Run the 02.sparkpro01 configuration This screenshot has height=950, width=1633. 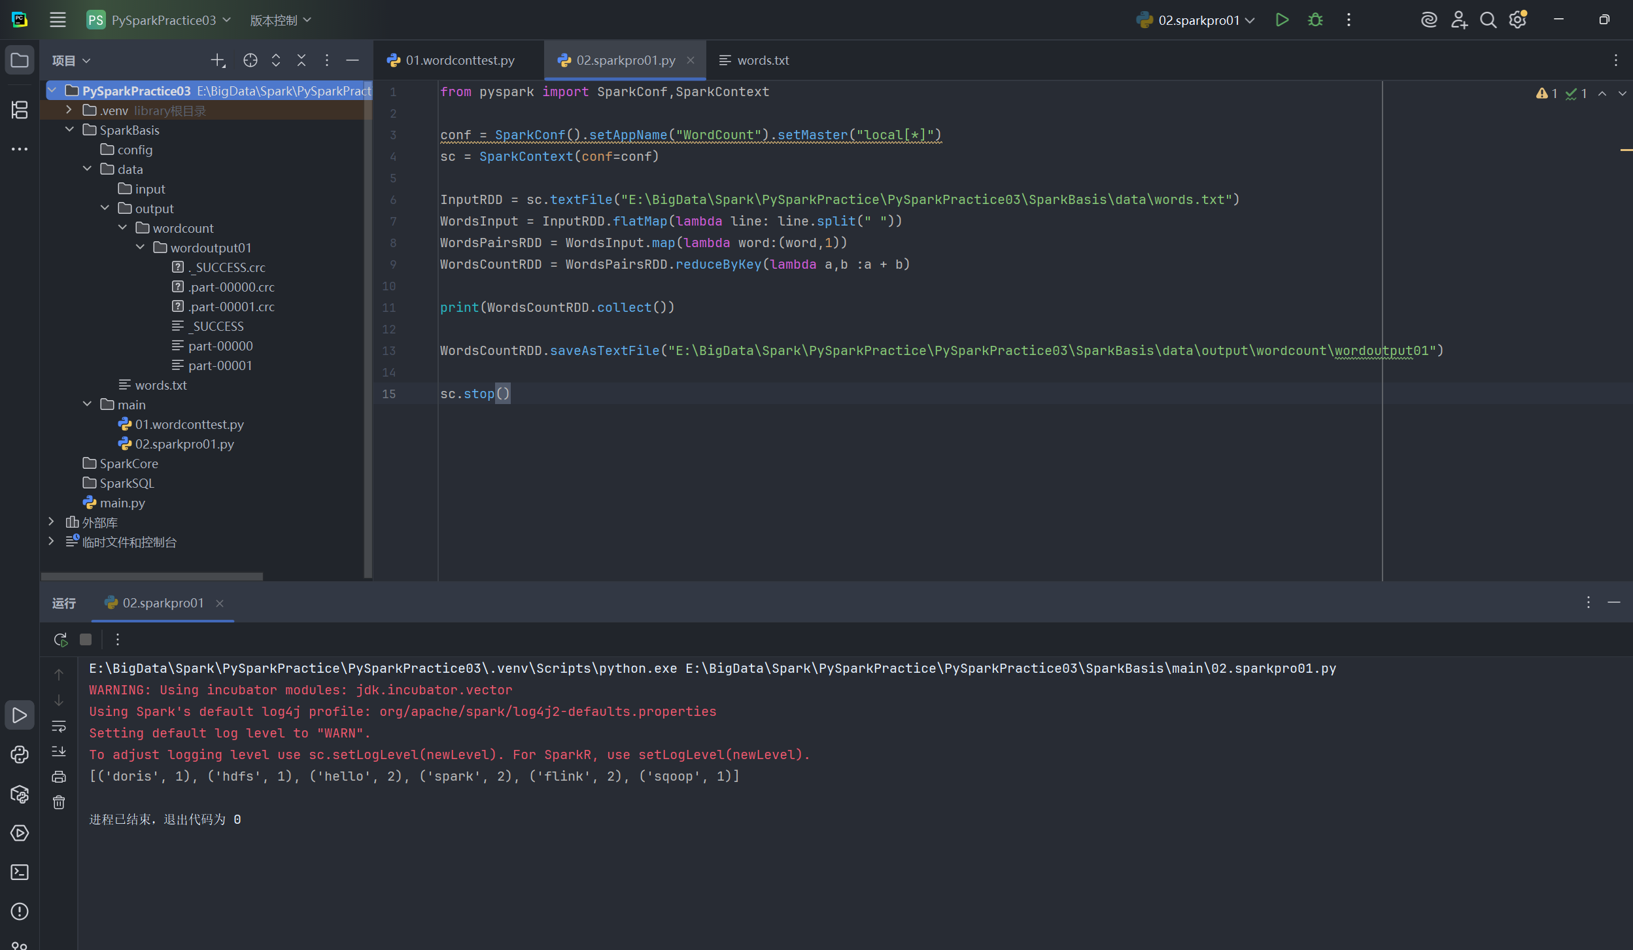(1282, 20)
